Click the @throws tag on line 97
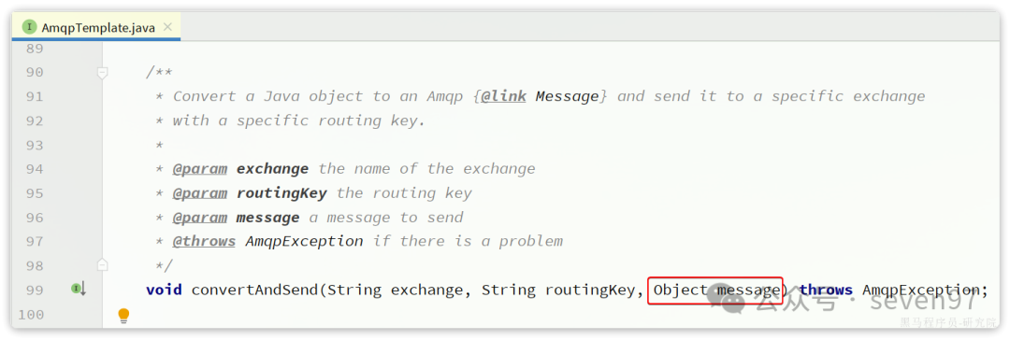Screen dimensions: 1010x340 (x=204, y=242)
